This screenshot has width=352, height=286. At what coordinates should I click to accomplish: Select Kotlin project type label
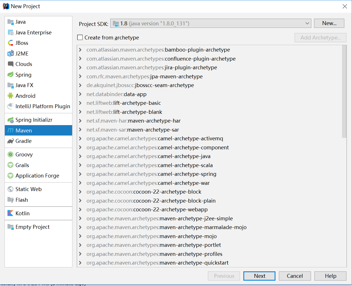[x=23, y=213]
